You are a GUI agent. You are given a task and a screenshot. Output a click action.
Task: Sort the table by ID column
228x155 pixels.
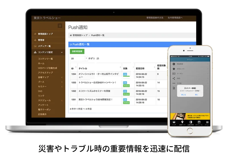(x=74, y=67)
